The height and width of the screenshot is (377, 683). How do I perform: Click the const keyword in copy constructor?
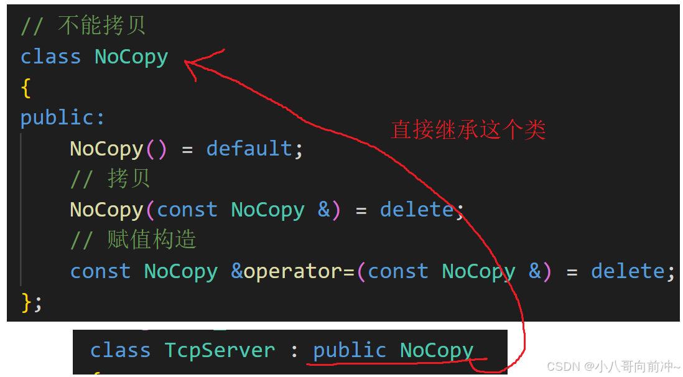point(187,210)
